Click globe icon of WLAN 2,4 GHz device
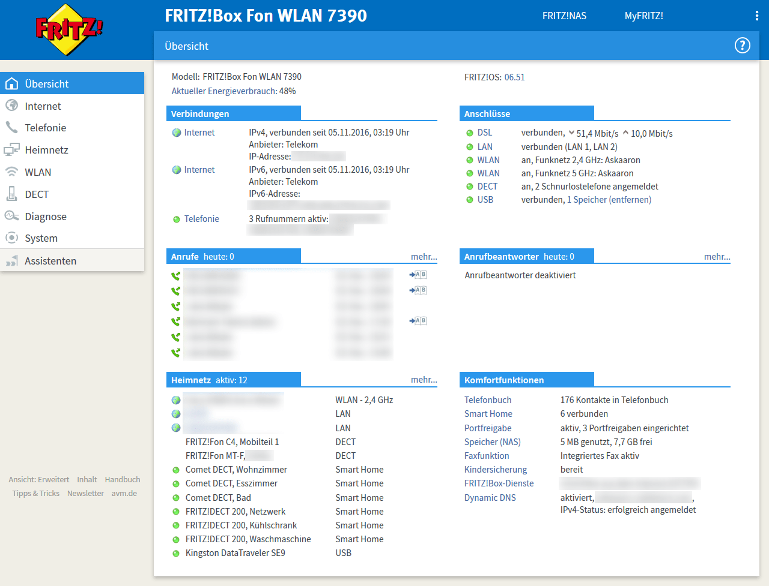 (x=176, y=400)
